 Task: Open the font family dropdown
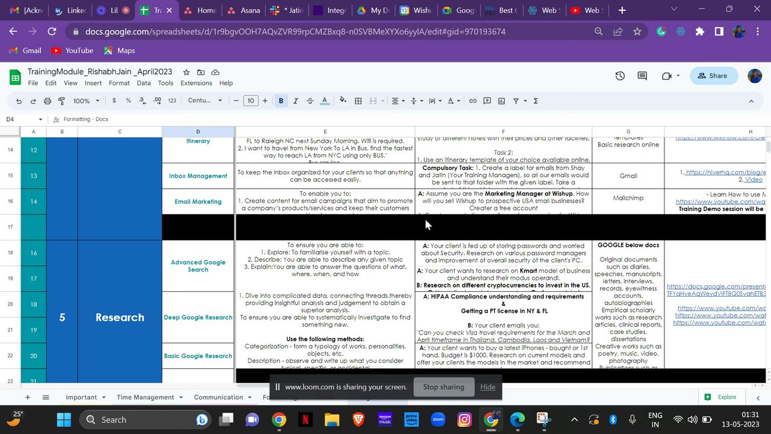click(x=205, y=101)
